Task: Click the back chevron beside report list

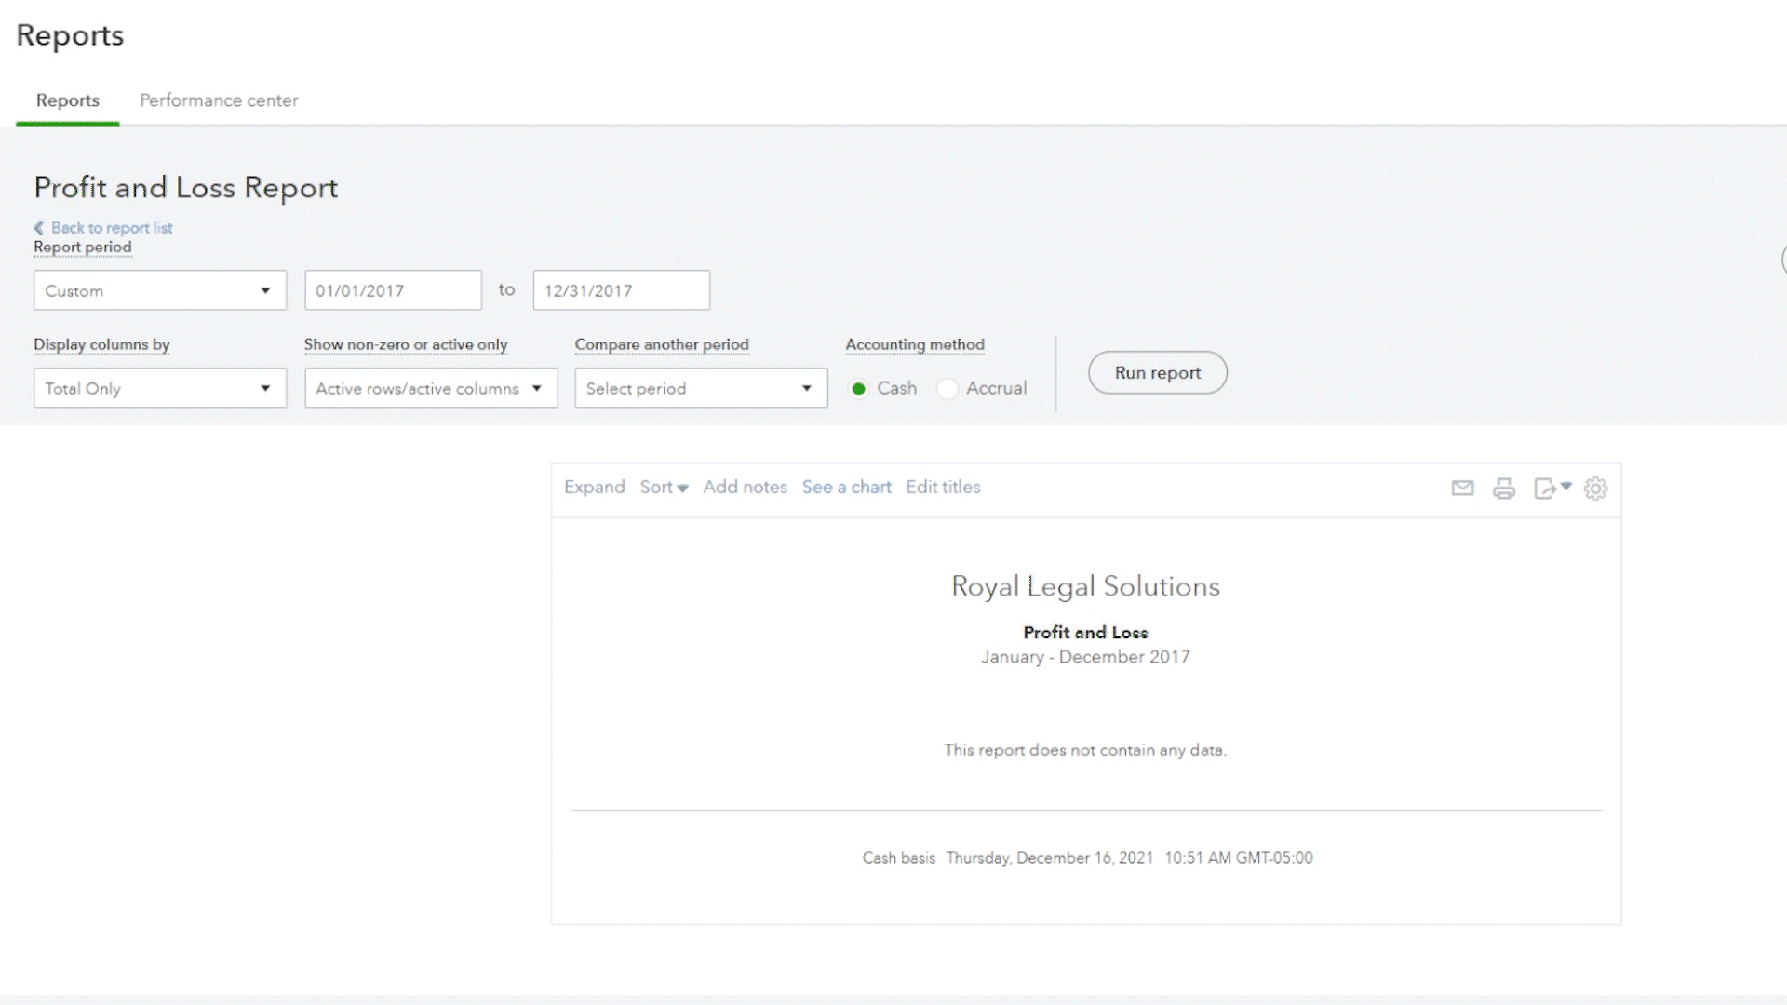Action: click(39, 228)
